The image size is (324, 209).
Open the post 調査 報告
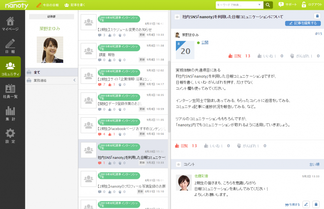click(107, 55)
